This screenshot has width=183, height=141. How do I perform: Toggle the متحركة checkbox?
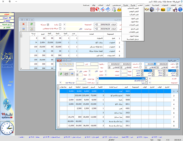click(48, 25)
